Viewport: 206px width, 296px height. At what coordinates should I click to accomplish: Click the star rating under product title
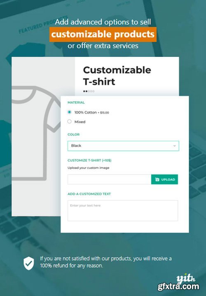tap(89, 91)
